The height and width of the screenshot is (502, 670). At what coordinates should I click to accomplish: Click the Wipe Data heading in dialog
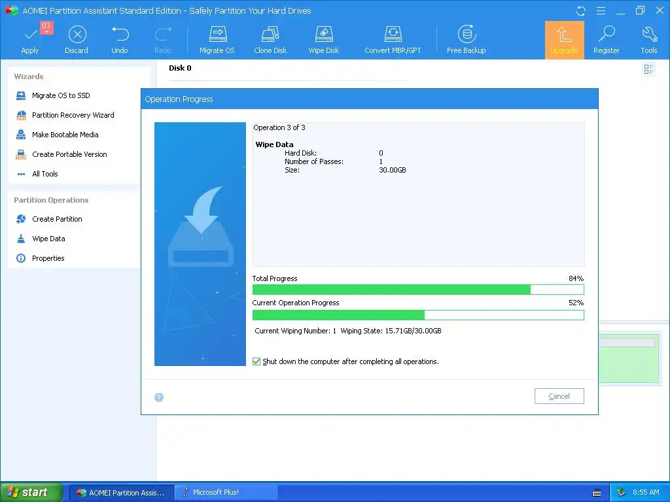pos(274,144)
